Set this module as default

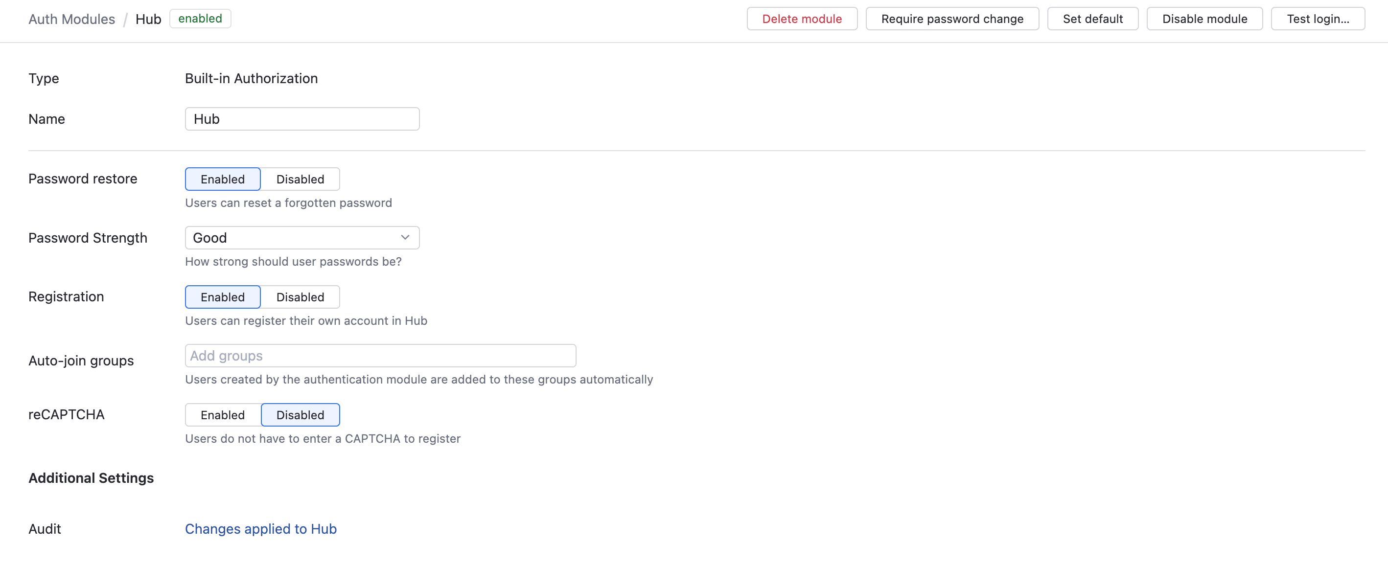(1092, 18)
